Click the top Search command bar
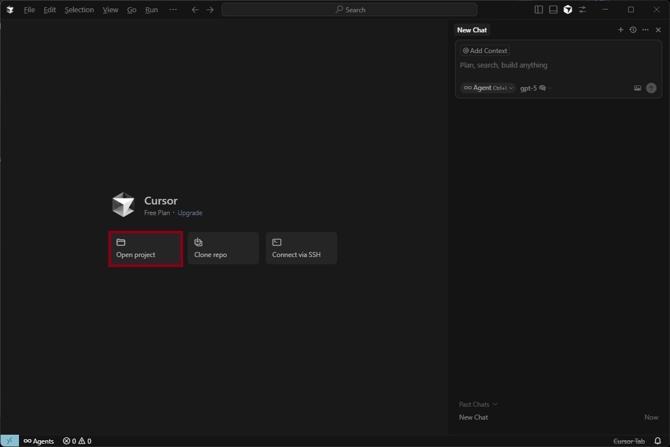The height and width of the screenshot is (447, 670). [350, 9]
